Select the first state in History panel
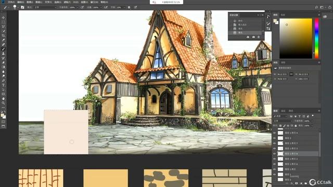This screenshot has height=187, width=333. [246, 21]
